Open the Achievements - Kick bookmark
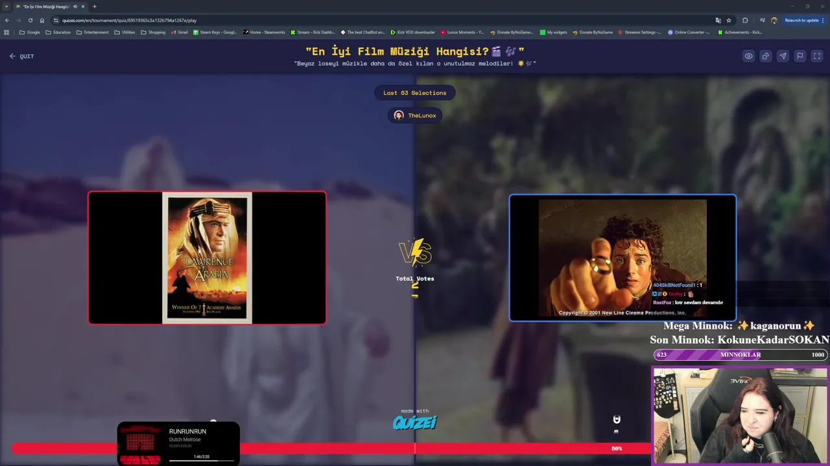The height and width of the screenshot is (466, 830). click(x=739, y=32)
